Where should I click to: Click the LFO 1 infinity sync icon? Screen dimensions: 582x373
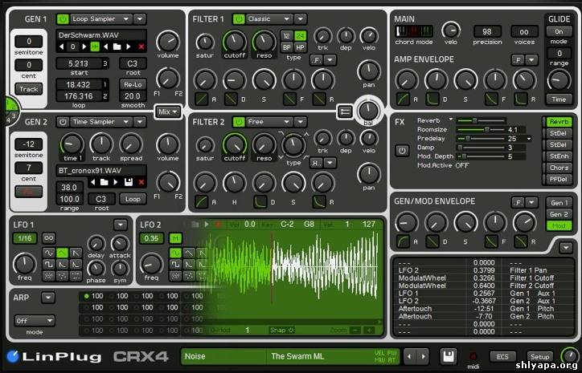pos(49,238)
